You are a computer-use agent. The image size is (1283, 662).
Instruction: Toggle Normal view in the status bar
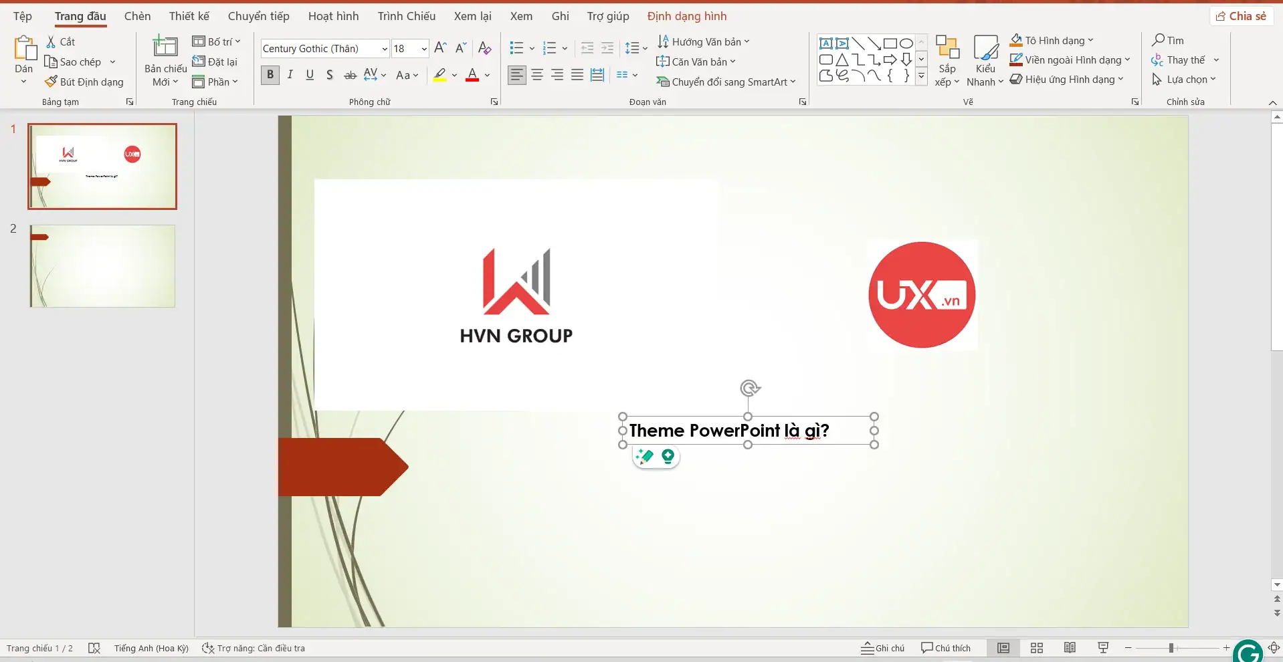pos(1003,648)
